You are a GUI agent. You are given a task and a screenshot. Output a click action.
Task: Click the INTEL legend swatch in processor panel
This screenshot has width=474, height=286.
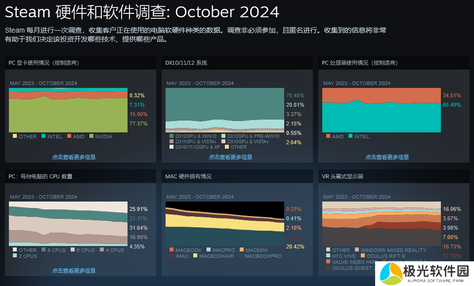(x=350, y=136)
